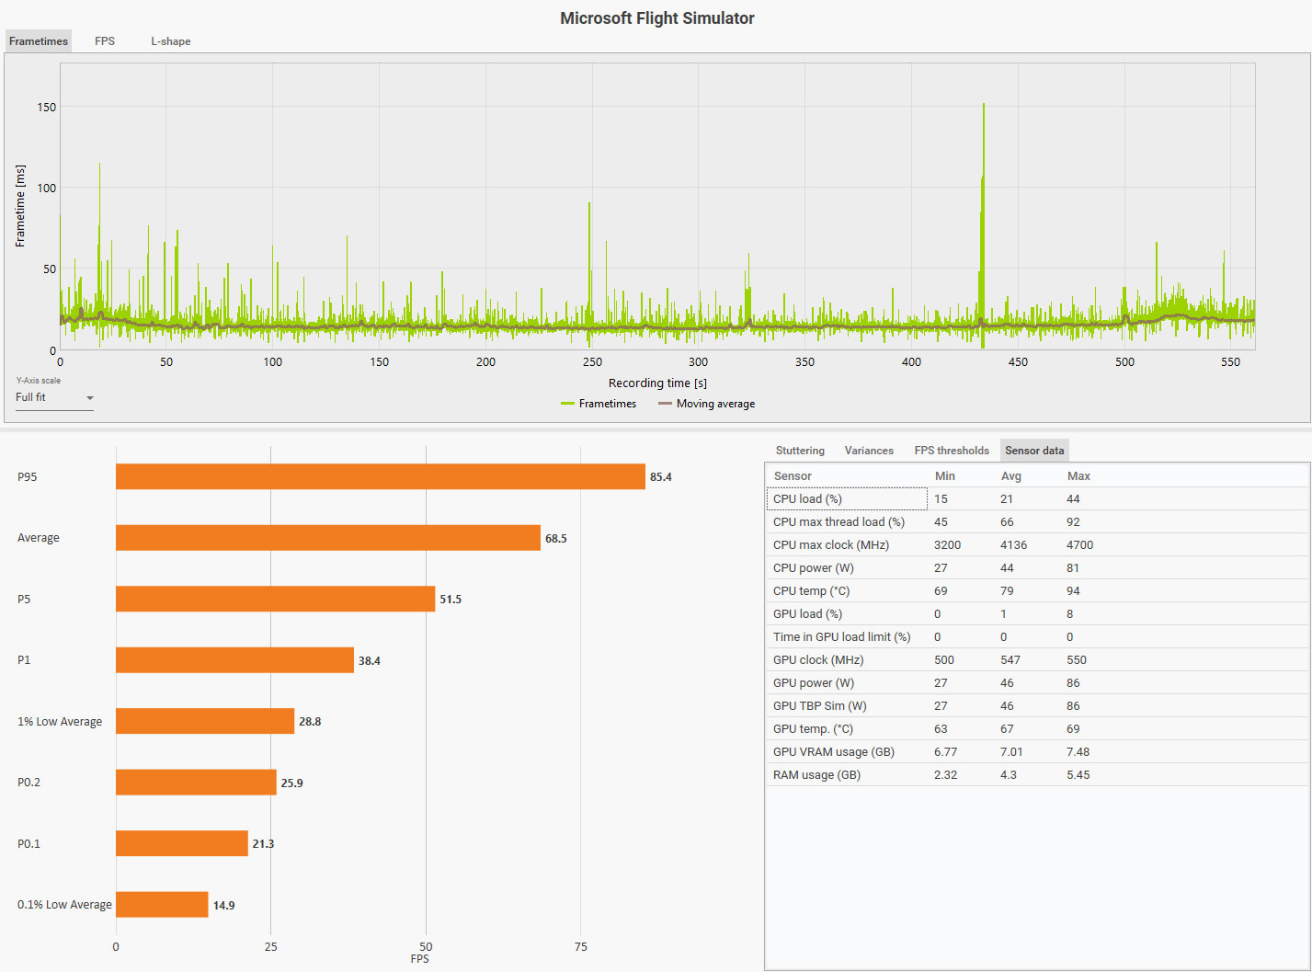Select the 0.1% Low Average bar

[x=162, y=905]
